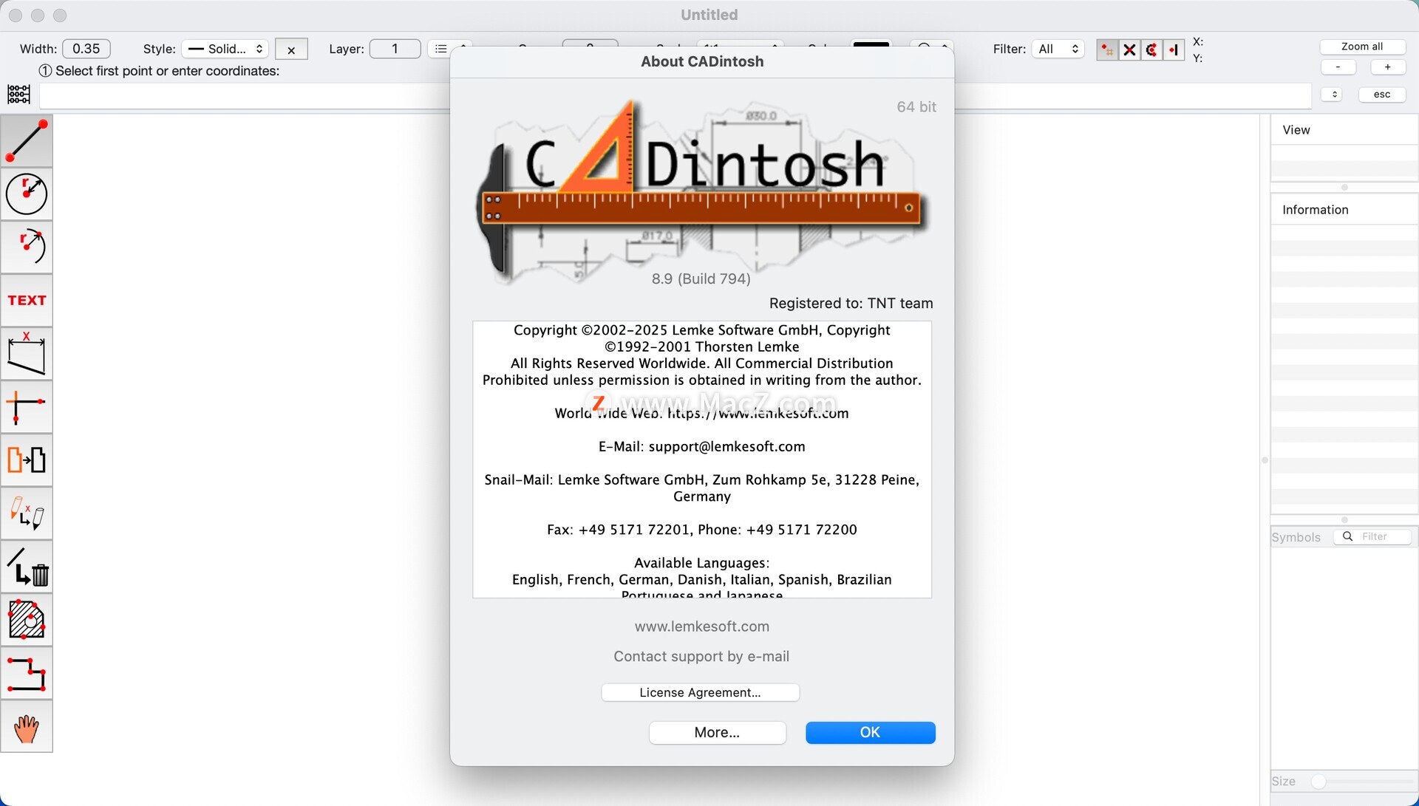Click the Width input field
The width and height of the screenshot is (1419, 806).
(x=86, y=49)
